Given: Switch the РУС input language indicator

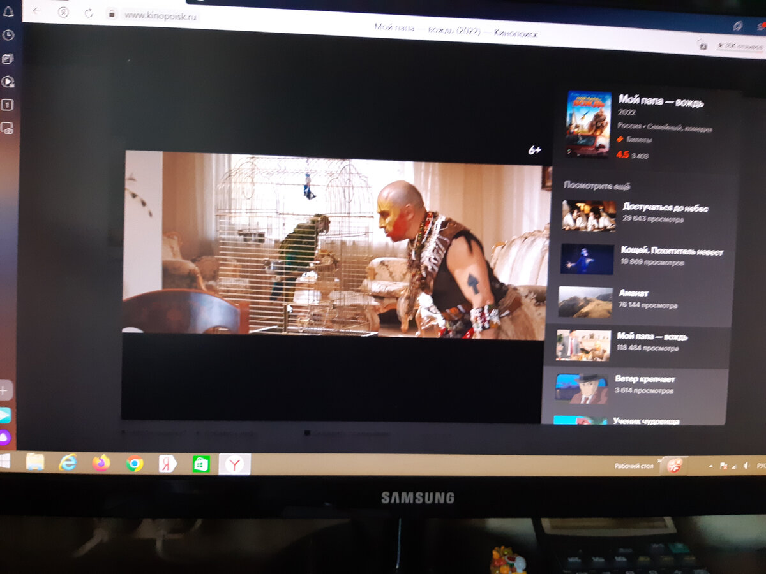Looking at the screenshot, I should (760, 466).
